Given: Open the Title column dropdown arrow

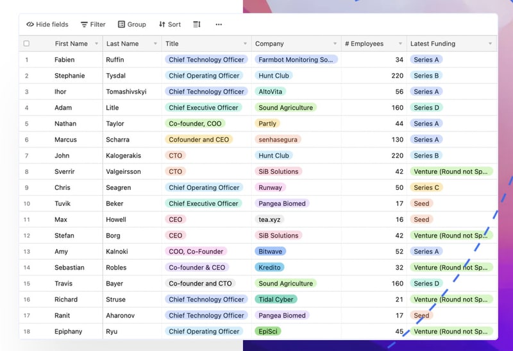Looking at the screenshot, I should click(245, 44).
